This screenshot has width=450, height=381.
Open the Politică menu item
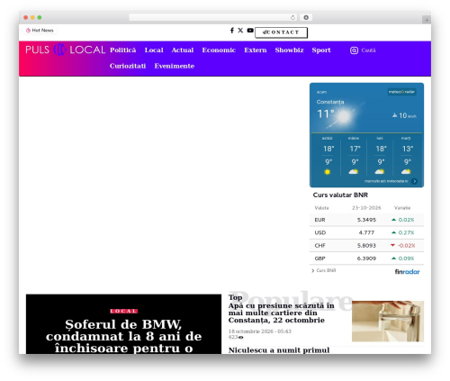pyautogui.click(x=122, y=50)
